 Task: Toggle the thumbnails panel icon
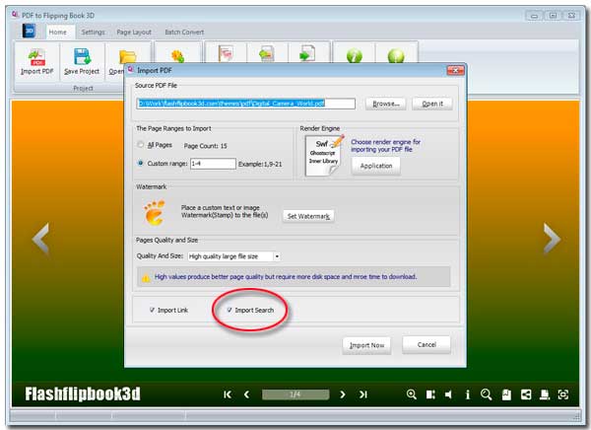point(430,394)
